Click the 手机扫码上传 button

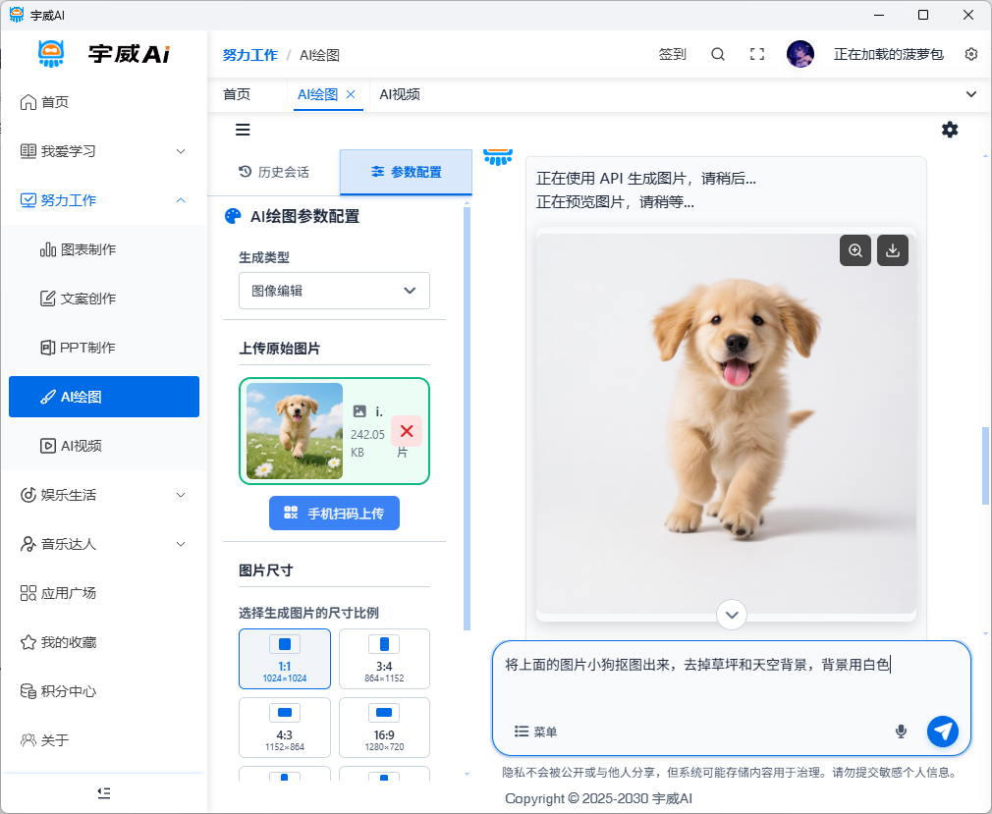coord(334,513)
